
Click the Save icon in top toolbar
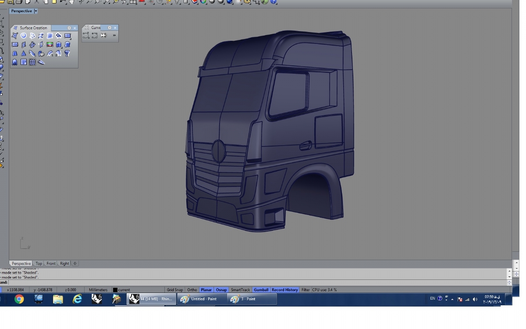tap(10, 2)
